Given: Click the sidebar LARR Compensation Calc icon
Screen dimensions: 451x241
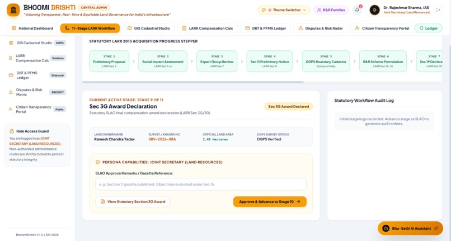Looking at the screenshot, I should pos(11,58).
